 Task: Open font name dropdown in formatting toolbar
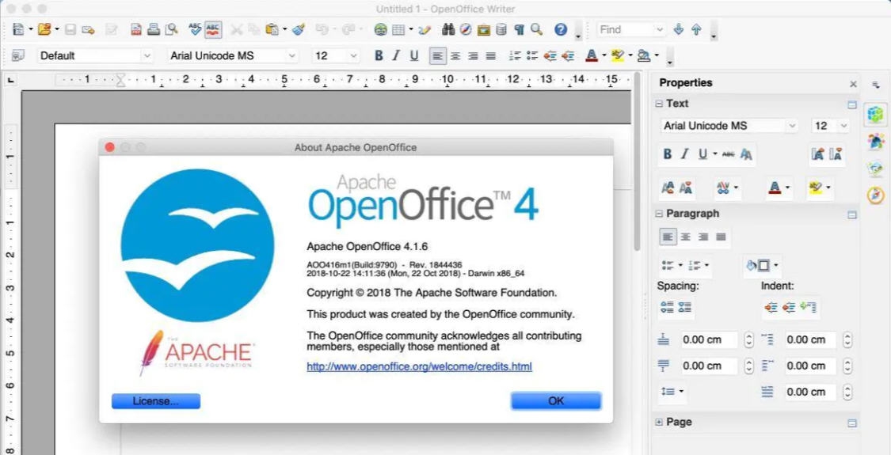click(x=292, y=55)
